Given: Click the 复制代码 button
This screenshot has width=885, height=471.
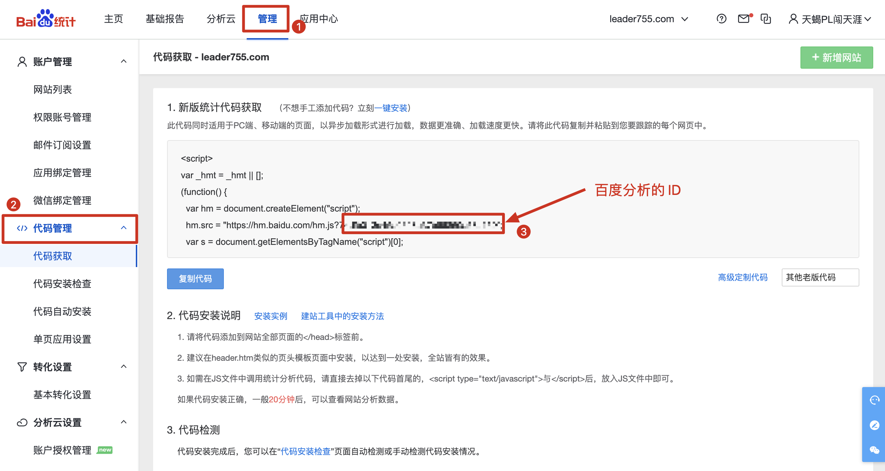Looking at the screenshot, I should pyautogui.click(x=195, y=279).
